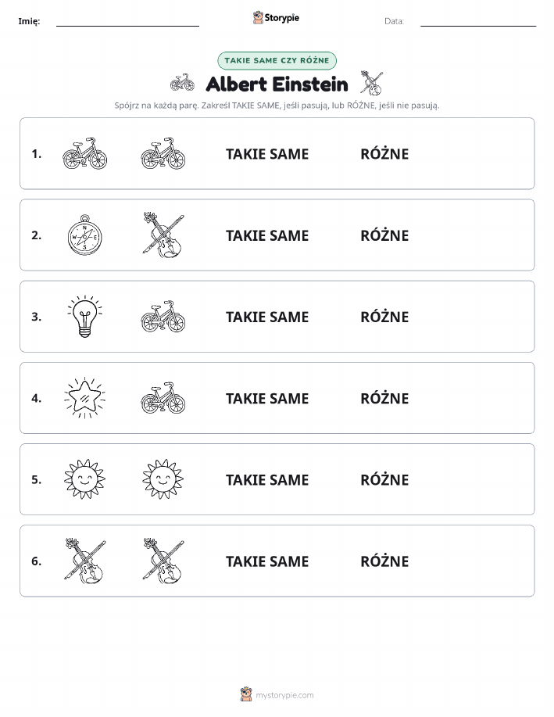
Task: Click the Imię name line field
Action: coord(127,21)
